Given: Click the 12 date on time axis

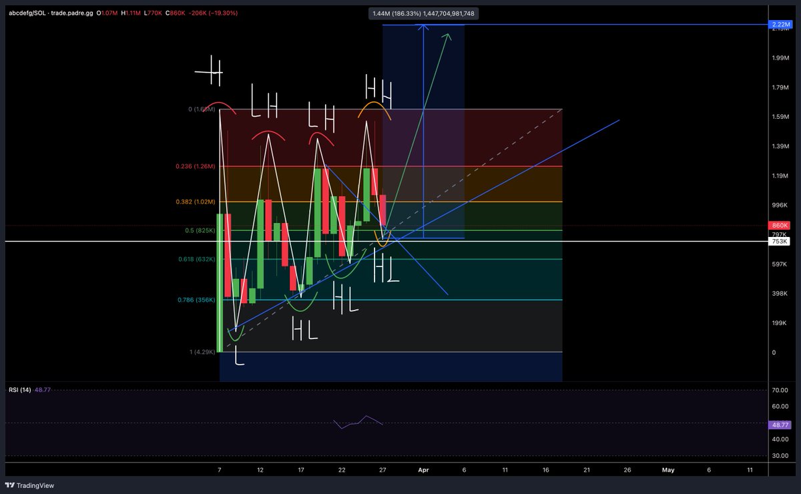Looking at the screenshot, I should tap(260, 470).
